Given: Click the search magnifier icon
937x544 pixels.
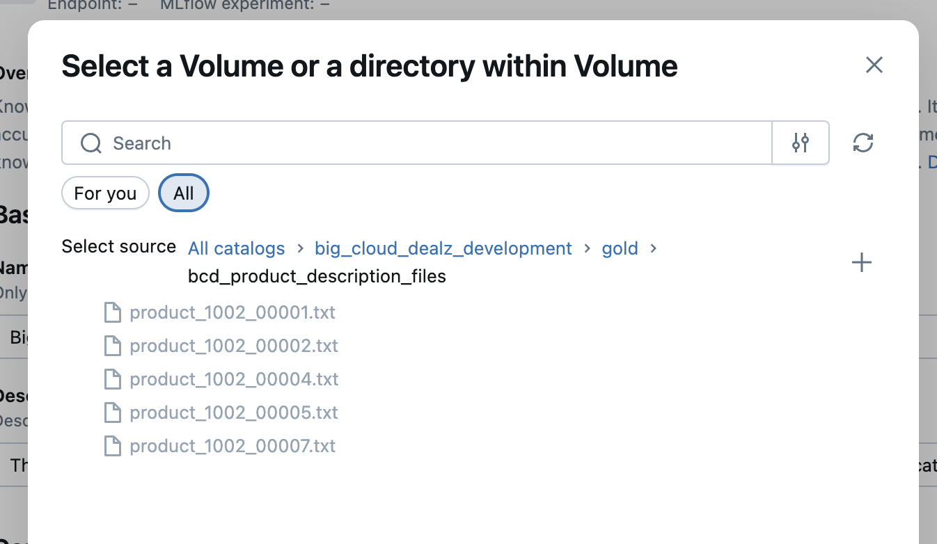Looking at the screenshot, I should tap(91, 143).
